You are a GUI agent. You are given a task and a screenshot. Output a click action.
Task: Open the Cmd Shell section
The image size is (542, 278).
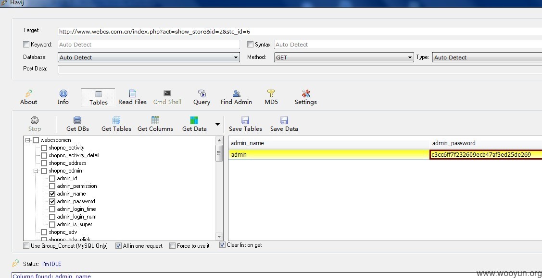[167, 97]
